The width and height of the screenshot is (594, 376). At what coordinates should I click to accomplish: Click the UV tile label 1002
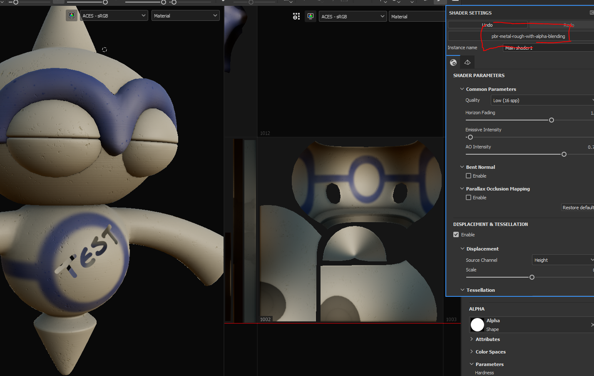click(266, 319)
